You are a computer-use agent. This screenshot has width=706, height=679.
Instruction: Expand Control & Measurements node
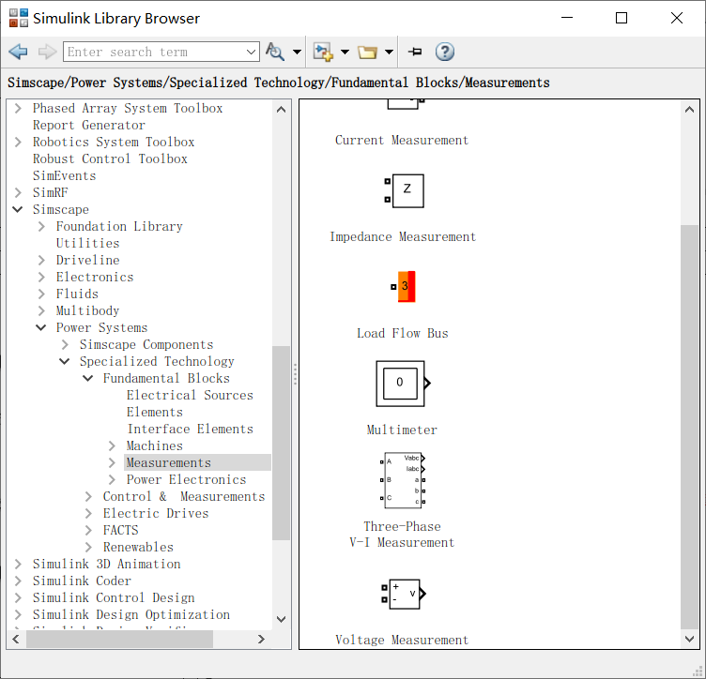(88, 497)
